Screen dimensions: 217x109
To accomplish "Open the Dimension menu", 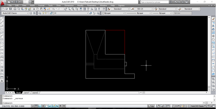I will (69, 5).
